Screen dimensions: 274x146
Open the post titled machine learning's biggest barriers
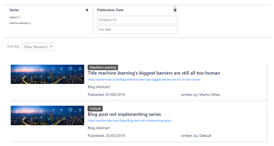(x=154, y=73)
